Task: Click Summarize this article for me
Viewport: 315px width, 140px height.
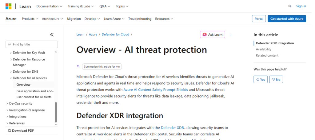Action: (102, 66)
